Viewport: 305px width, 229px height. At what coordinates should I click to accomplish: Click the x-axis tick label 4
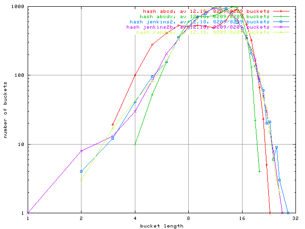tap(135, 219)
